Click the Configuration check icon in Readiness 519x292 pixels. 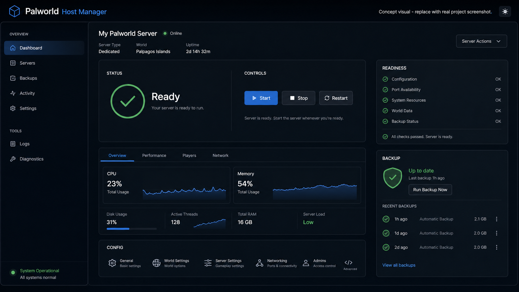[x=385, y=79]
